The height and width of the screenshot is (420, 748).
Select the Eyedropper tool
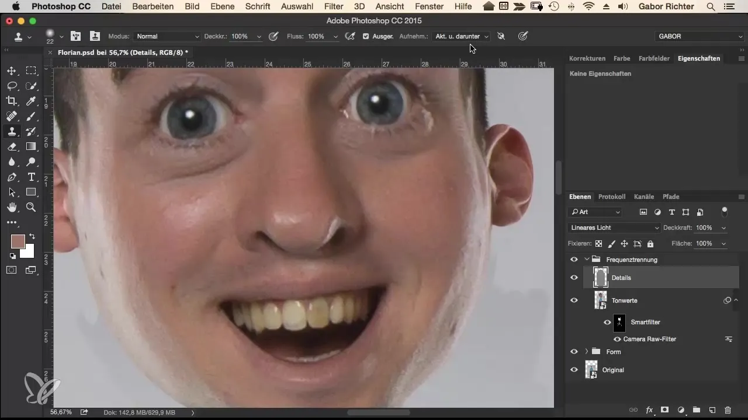tap(31, 101)
